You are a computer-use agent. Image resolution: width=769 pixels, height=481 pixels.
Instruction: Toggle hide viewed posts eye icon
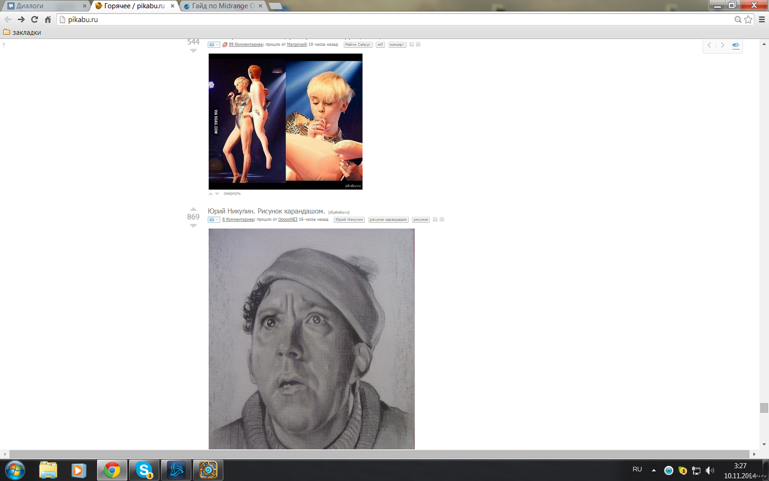(736, 45)
